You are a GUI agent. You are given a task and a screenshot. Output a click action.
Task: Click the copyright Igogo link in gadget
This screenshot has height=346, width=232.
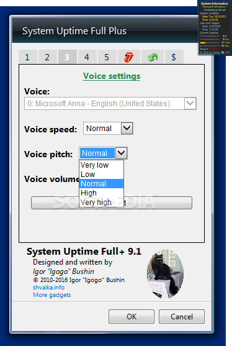(210, 52)
